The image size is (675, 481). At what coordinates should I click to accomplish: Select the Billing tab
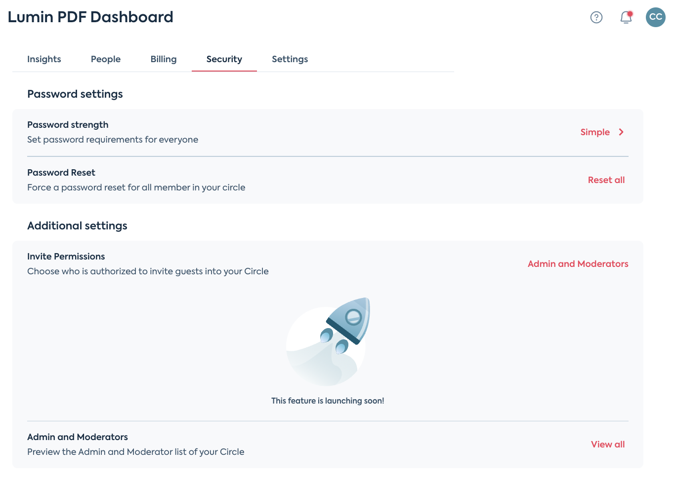click(163, 59)
